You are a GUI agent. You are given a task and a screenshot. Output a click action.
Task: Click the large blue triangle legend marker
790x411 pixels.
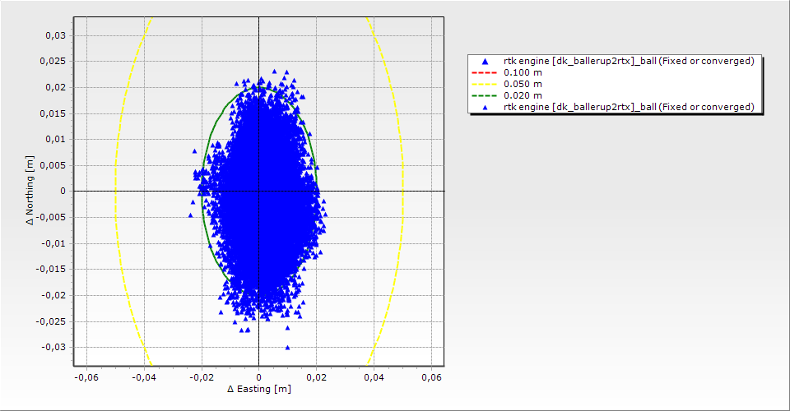point(485,62)
